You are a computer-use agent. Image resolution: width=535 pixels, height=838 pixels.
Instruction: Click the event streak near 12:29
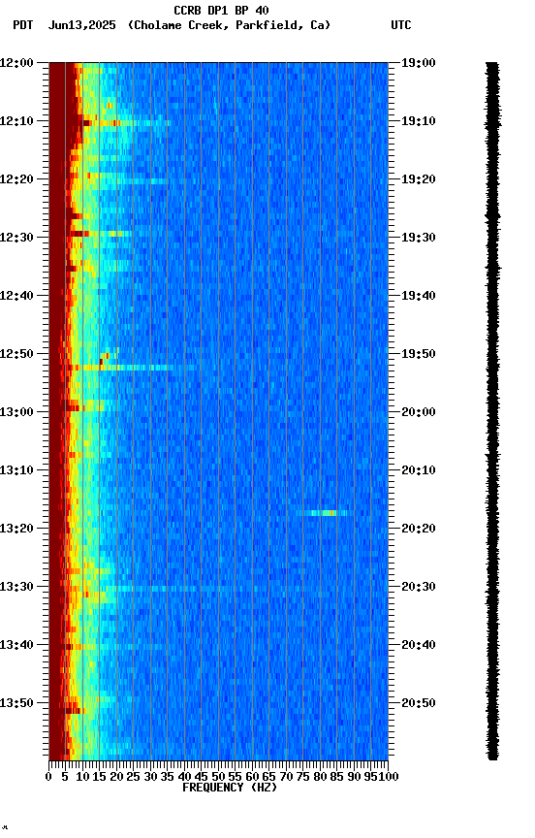pos(101,234)
